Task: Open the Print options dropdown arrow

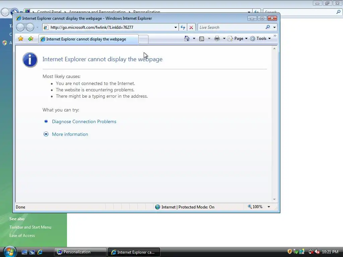Action: point(224,39)
